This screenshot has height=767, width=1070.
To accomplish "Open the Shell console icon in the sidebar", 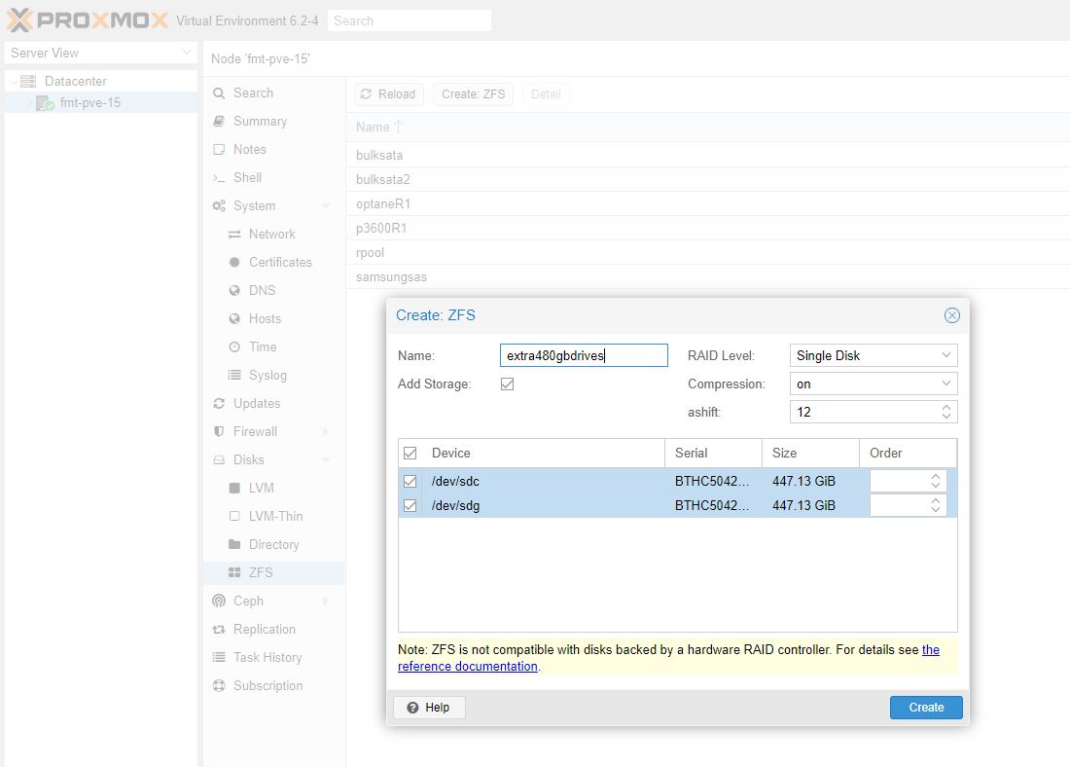I will click(x=218, y=177).
